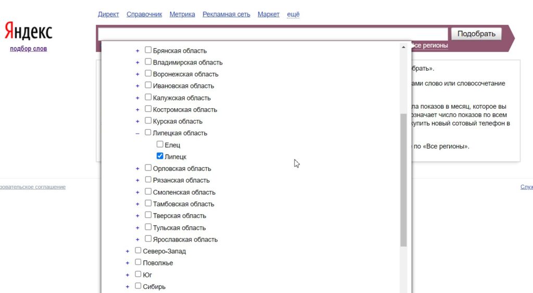The image size is (533, 293).
Task: Check the Липецкая область checkbox
Action: [x=148, y=132]
